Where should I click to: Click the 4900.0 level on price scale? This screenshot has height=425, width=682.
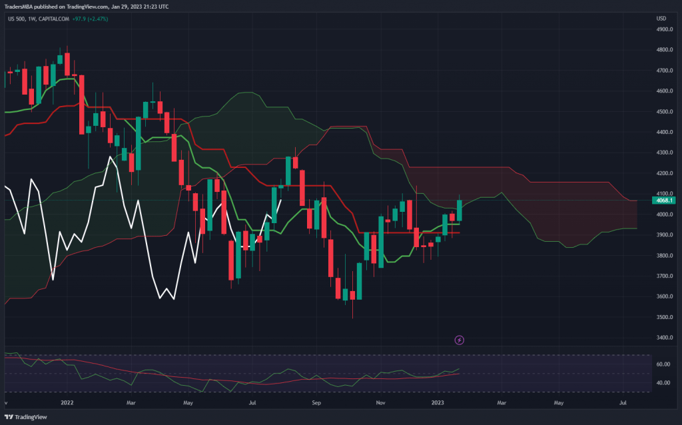coord(666,29)
